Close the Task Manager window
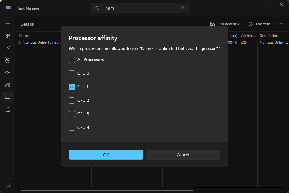 282,5
